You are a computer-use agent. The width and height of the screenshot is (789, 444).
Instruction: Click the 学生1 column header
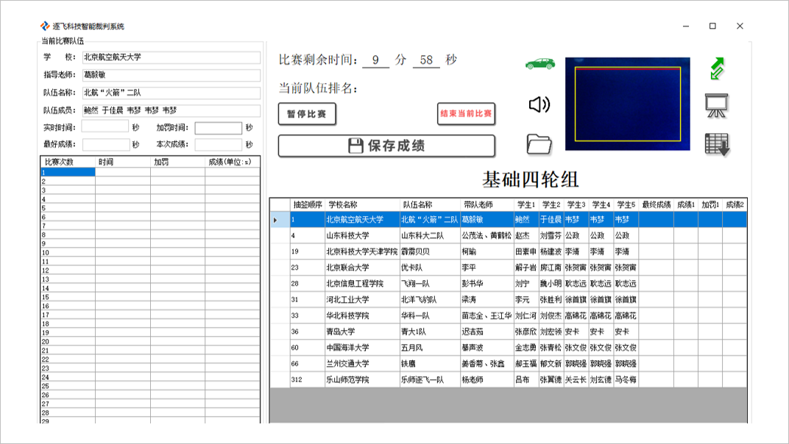click(x=526, y=204)
